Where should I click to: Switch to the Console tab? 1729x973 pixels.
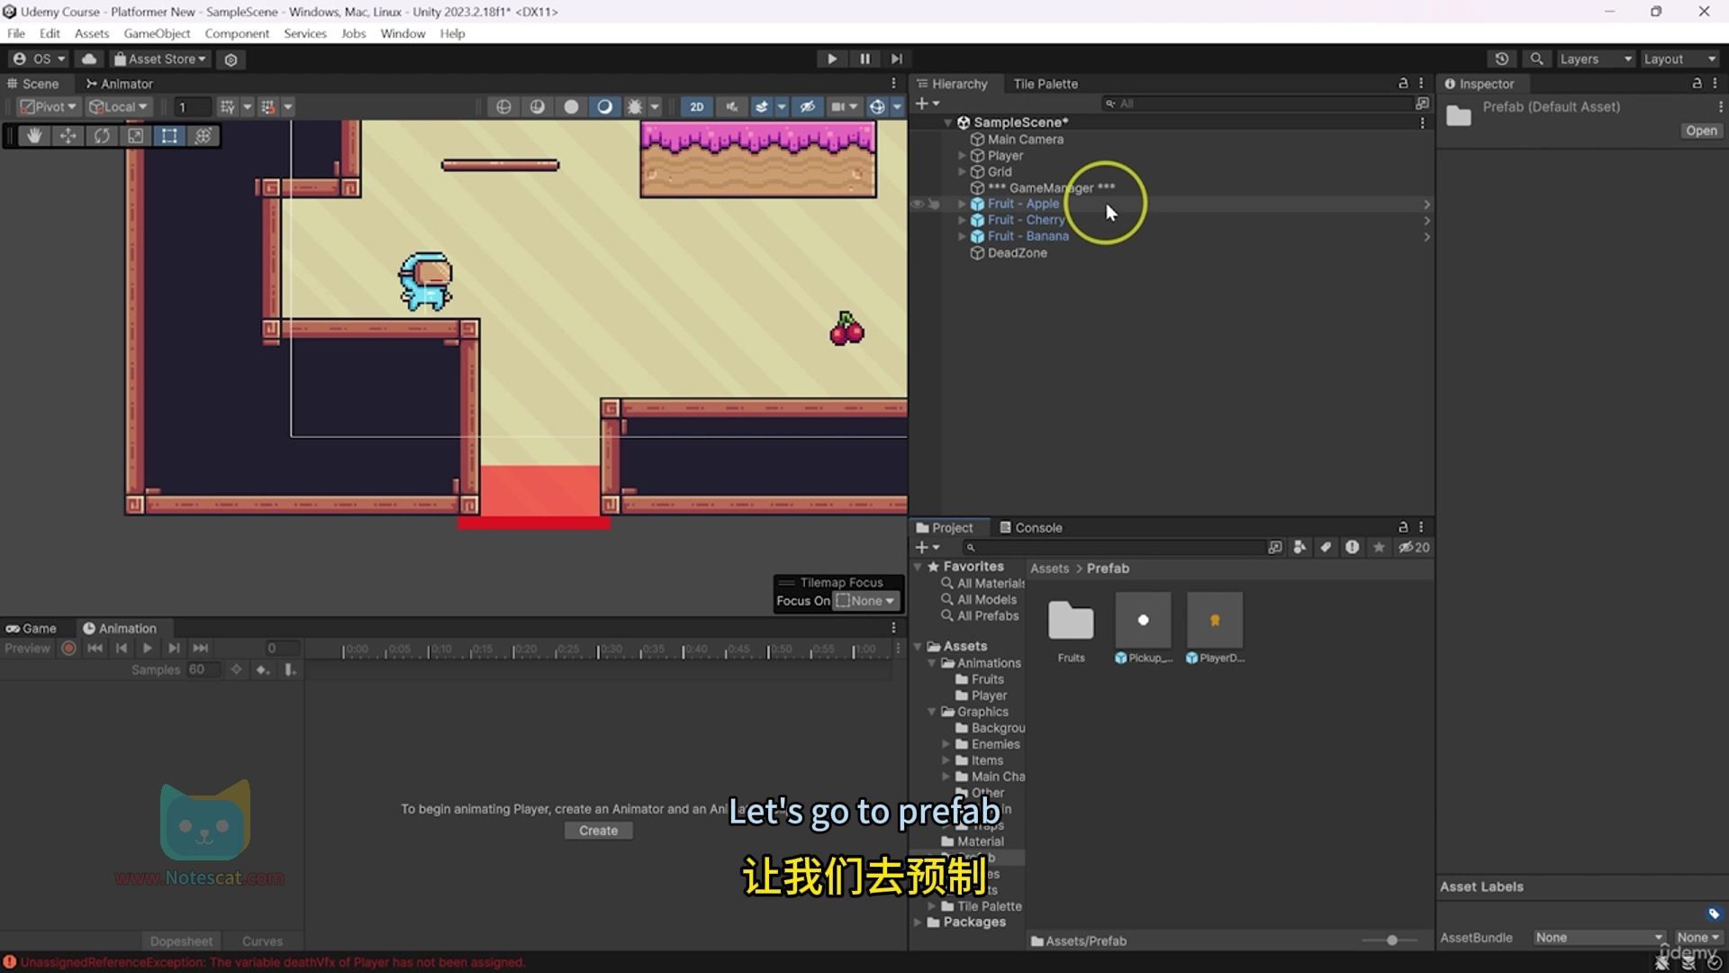[1031, 528]
